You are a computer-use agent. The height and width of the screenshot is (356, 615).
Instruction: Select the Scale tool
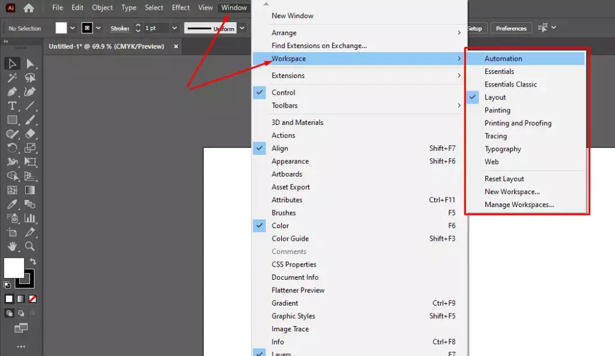(30, 148)
